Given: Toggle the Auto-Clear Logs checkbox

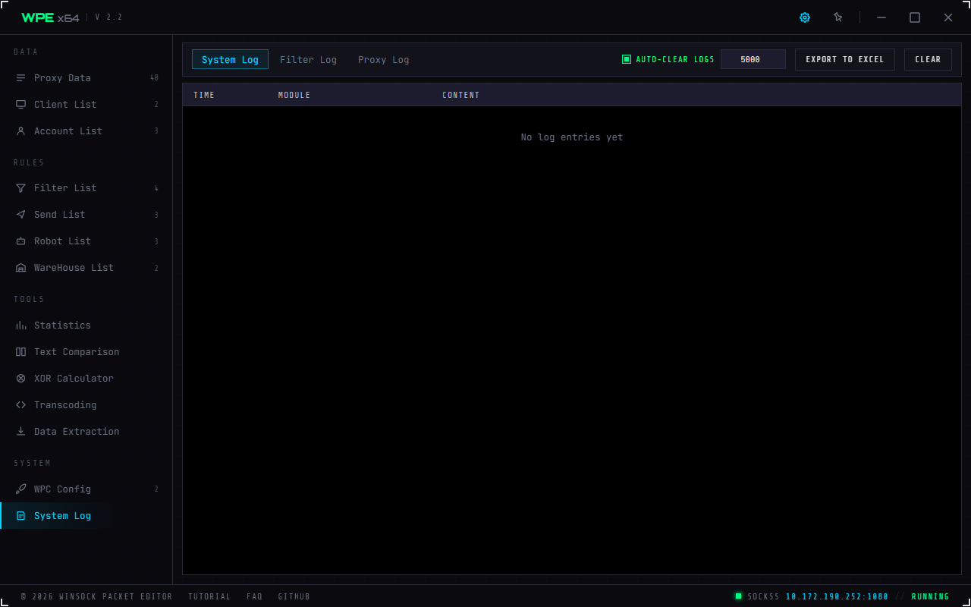Looking at the screenshot, I should 627,59.
